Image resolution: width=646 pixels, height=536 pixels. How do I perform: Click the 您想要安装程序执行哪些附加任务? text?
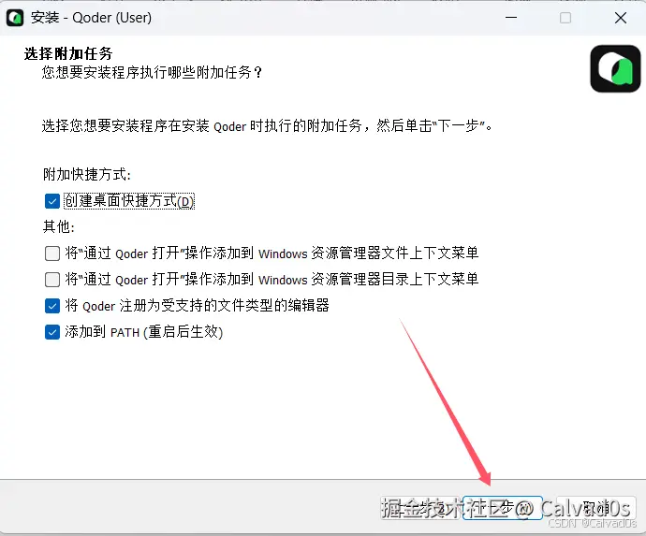coord(152,72)
